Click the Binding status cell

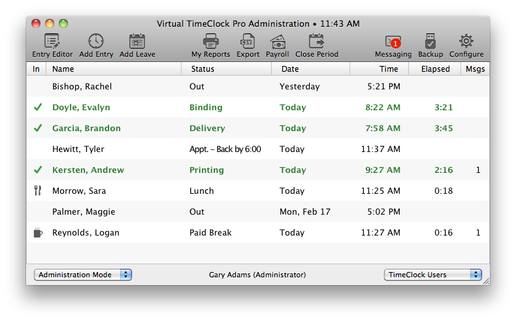pos(206,108)
